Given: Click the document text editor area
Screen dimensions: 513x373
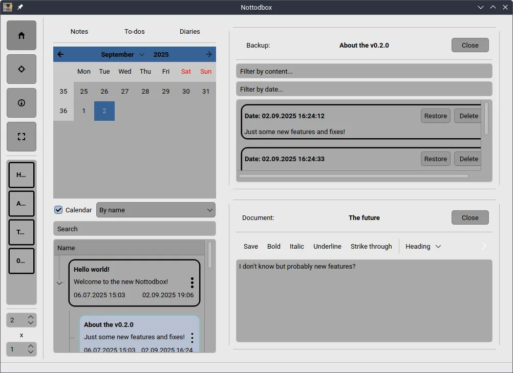Looking at the screenshot, I should point(364,301).
